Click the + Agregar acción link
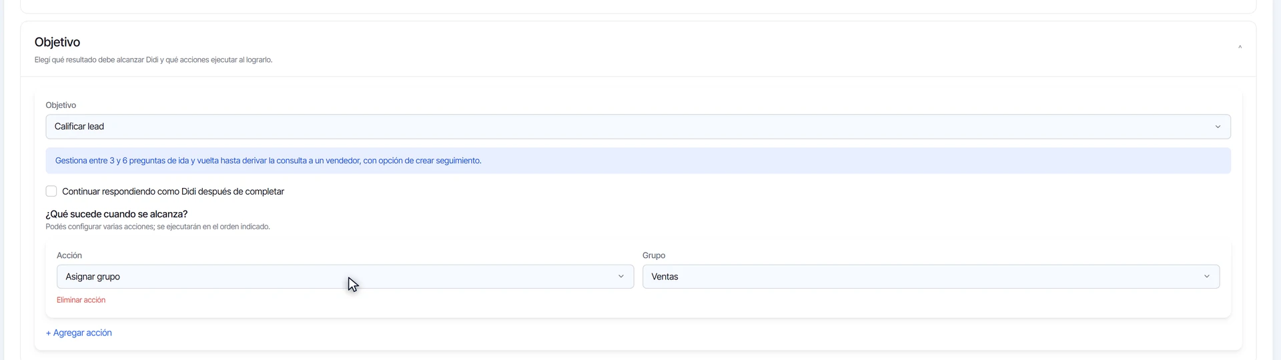The image size is (1281, 360). [79, 333]
